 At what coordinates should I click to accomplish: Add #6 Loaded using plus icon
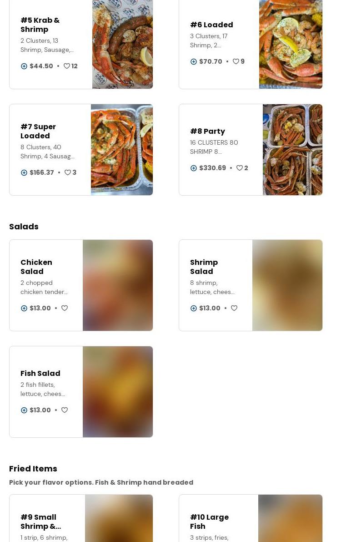(194, 61)
